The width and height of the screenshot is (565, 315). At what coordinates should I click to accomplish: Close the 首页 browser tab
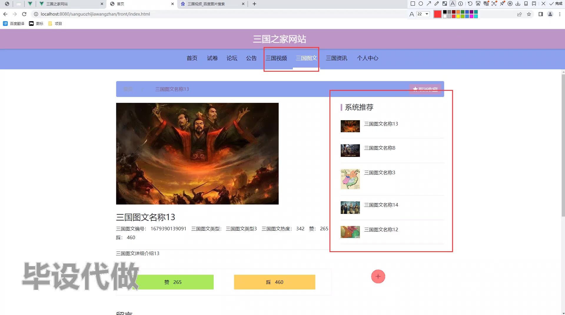tap(172, 4)
